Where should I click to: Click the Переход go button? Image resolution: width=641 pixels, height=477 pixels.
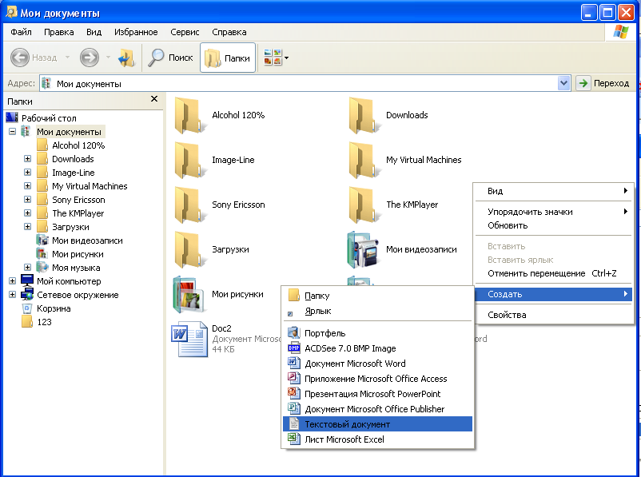(603, 83)
